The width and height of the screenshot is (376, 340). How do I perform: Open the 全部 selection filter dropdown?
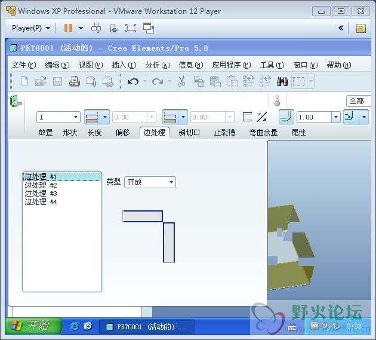coord(359,101)
